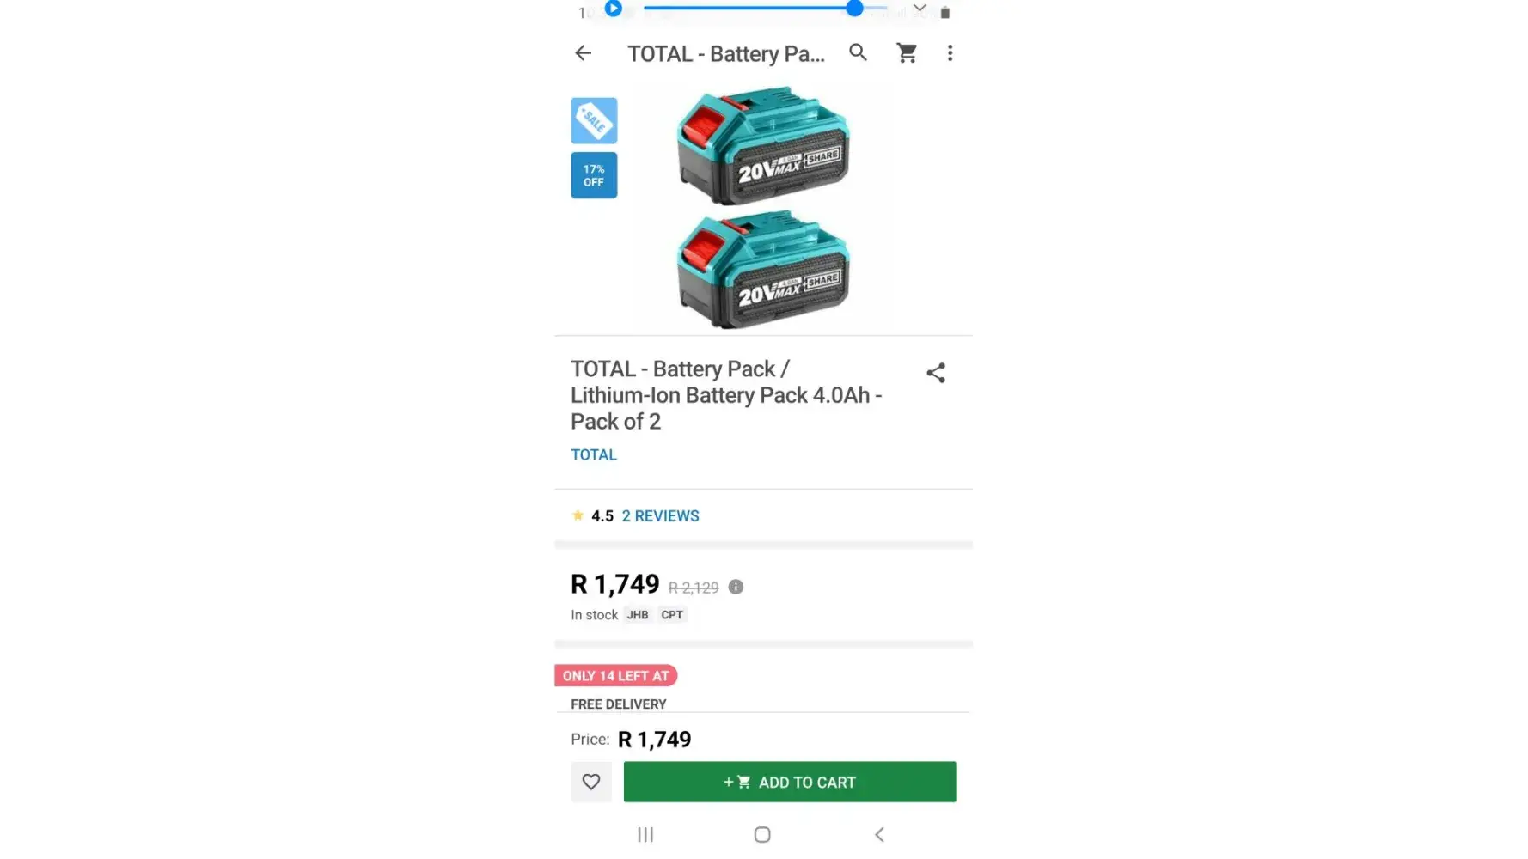The height and width of the screenshot is (859, 1528).
Task: Open the shopping cart
Action: (x=907, y=53)
